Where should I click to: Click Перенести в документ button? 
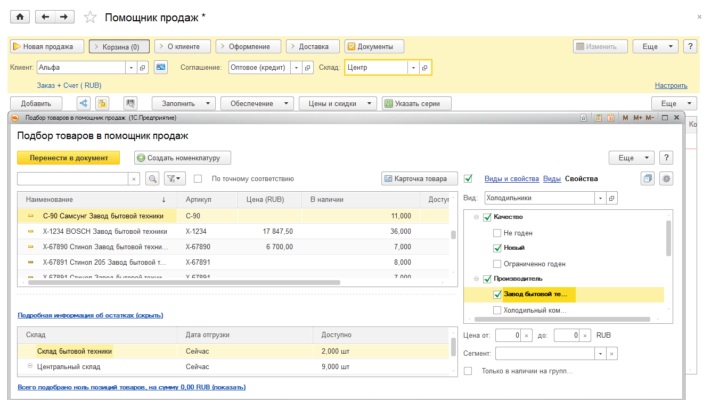coord(69,158)
